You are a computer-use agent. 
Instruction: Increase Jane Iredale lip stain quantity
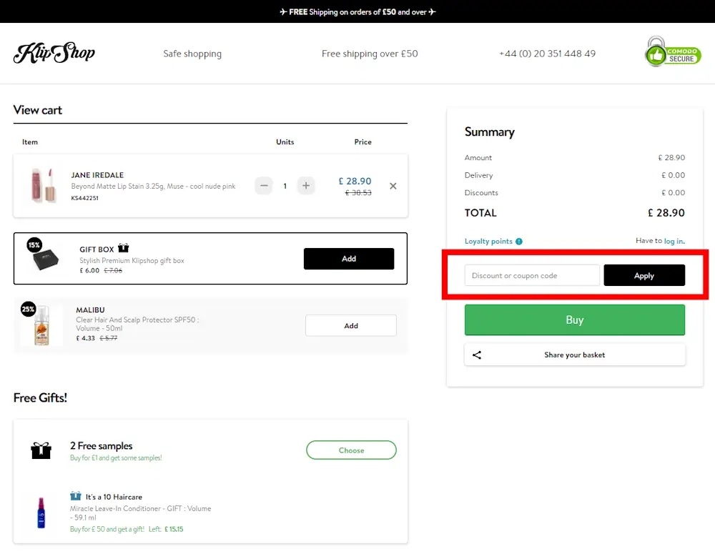(306, 186)
